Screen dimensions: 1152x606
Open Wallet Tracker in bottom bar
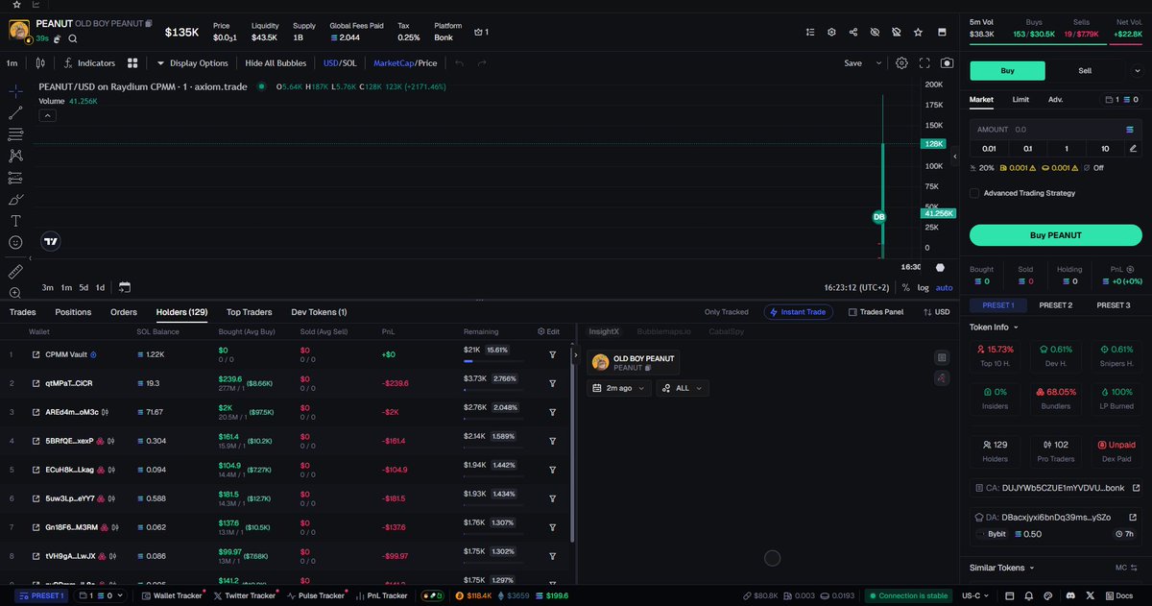(x=172, y=595)
